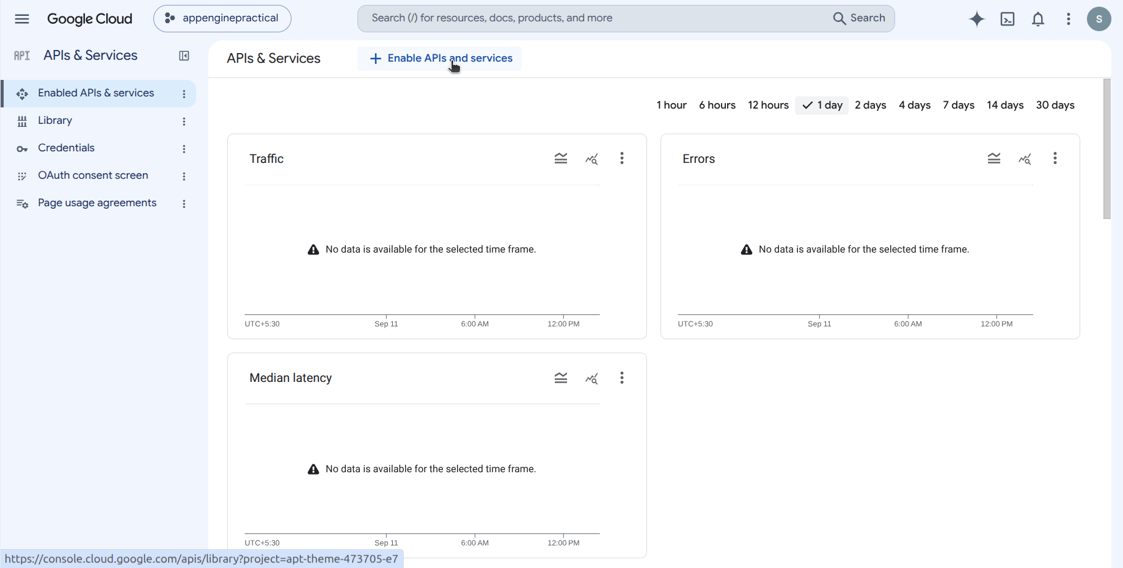Viewport: 1123px width, 568px height.
Task: Open options for Library sidebar item
Action: (x=184, y=121)
